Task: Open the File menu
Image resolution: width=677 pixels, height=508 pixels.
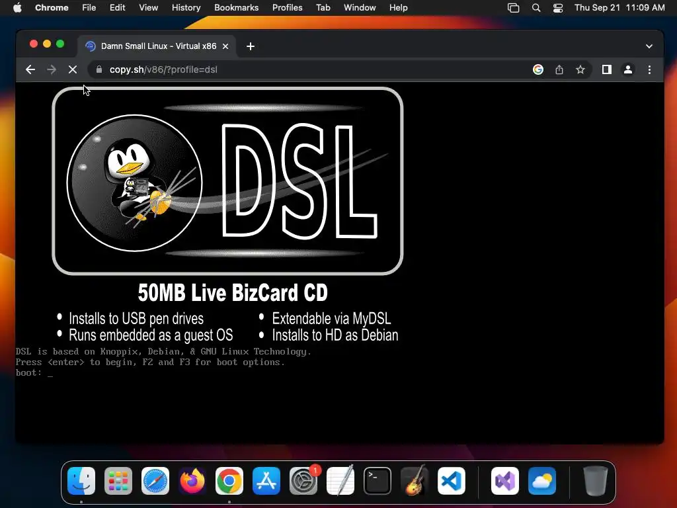Action: [x=89, y=7]
